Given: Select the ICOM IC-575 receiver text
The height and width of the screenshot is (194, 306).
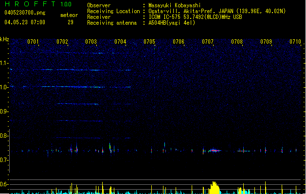Looking at the screenshot, I should point(195,17).
